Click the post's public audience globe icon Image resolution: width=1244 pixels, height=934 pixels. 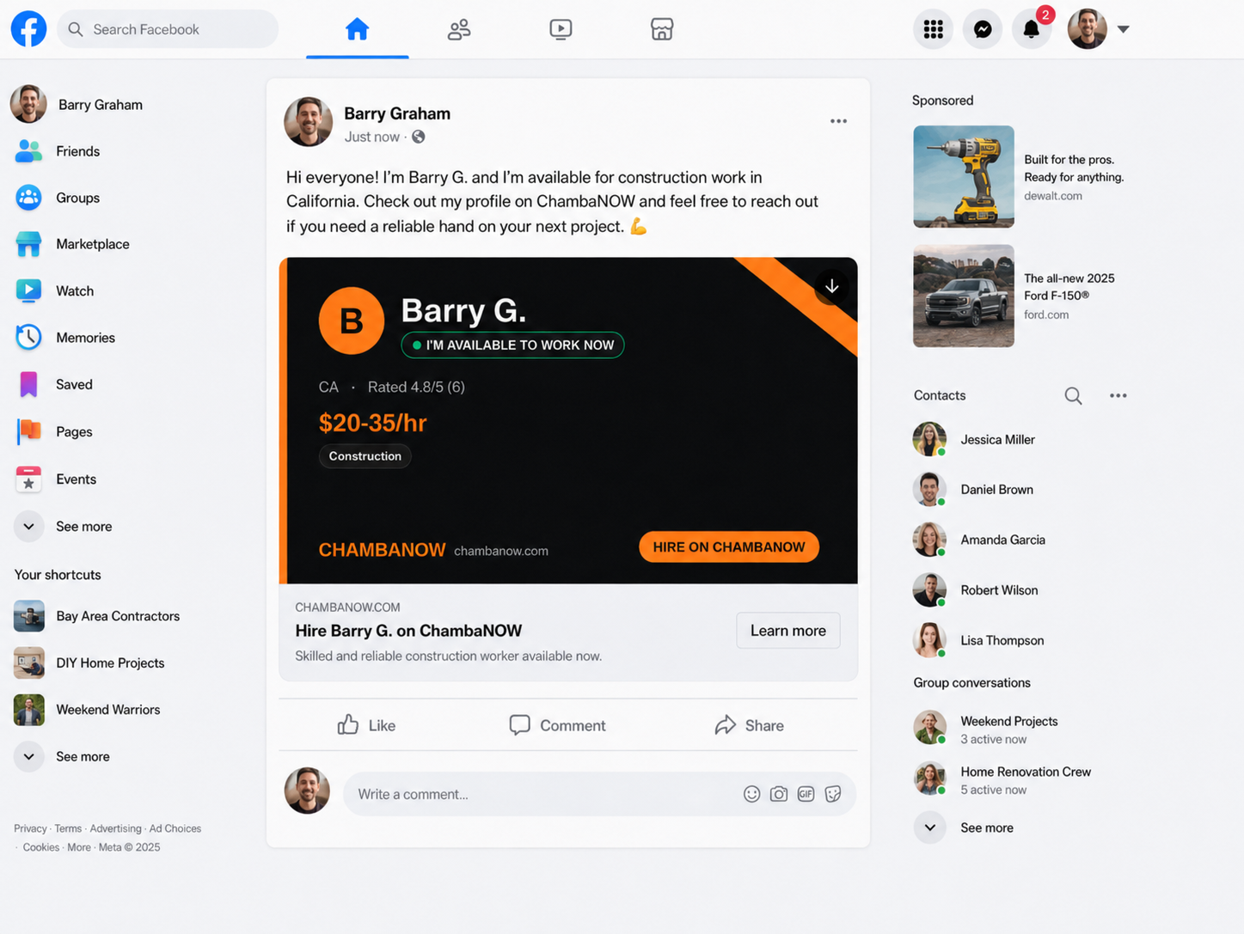point(419,137)
